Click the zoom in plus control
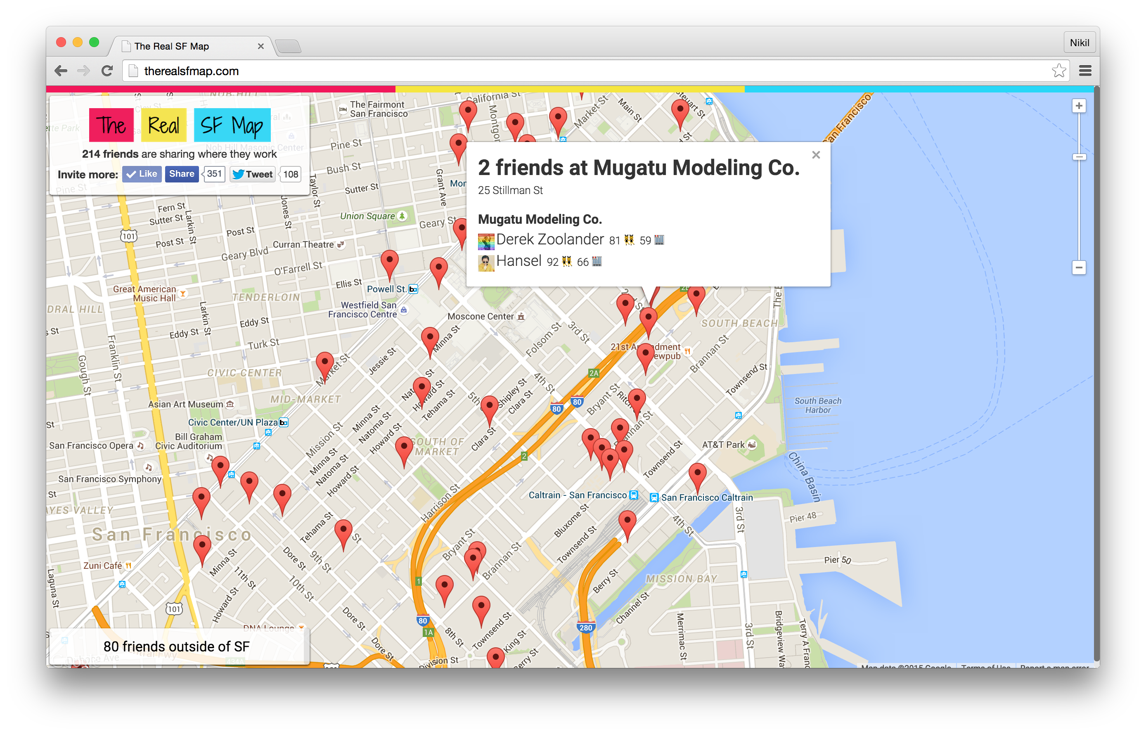This screenshot has height=734, width=1146. point(1078,106)
